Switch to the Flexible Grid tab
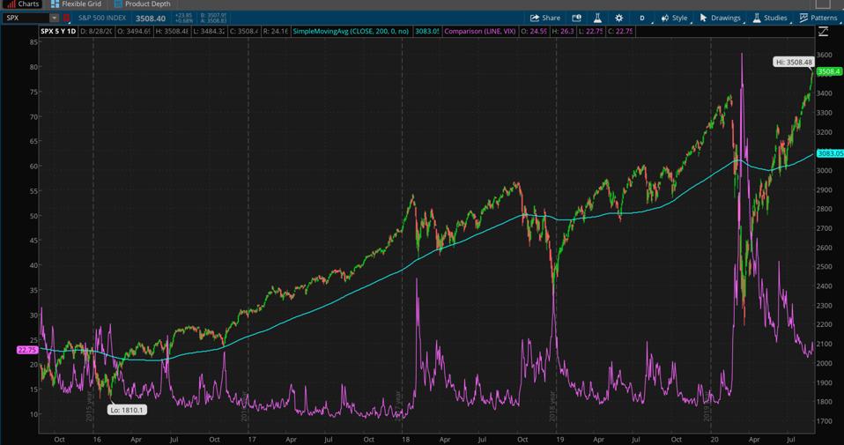The width and height of the screenshot is (844, 445). pyautogui.click(x=76, y=4)
